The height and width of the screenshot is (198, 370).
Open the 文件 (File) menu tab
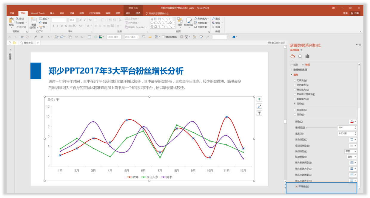click(12, 13)
